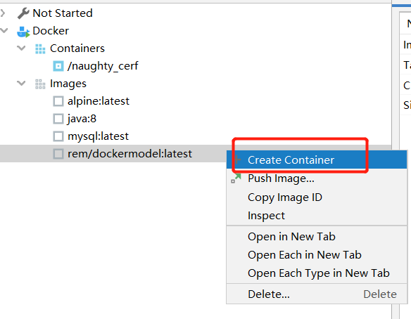This screenshot has width=411, height=319.
Task: Click the alpine:latest image square icon
Action: pos(58,101)
